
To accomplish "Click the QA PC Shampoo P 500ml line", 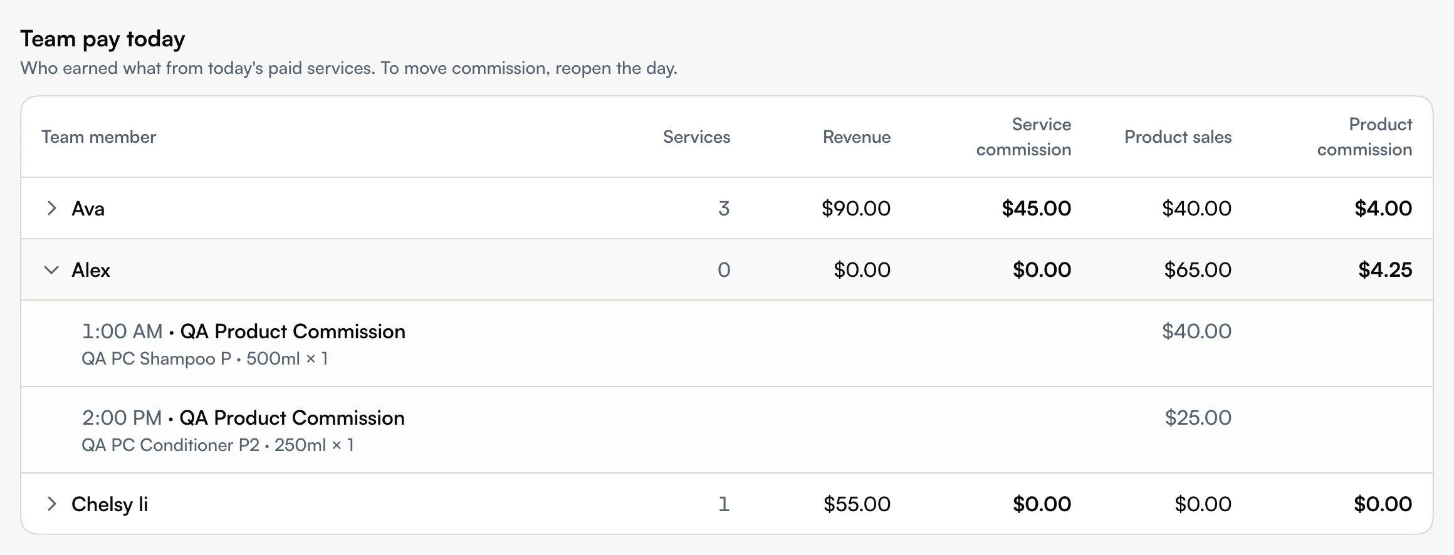I will (205, 359).
